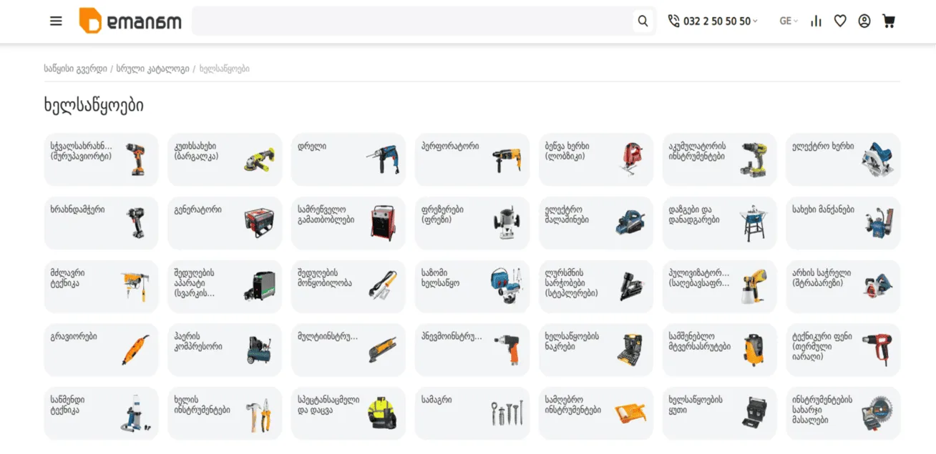Open the user account icon
936x454 pixels.
864,21
